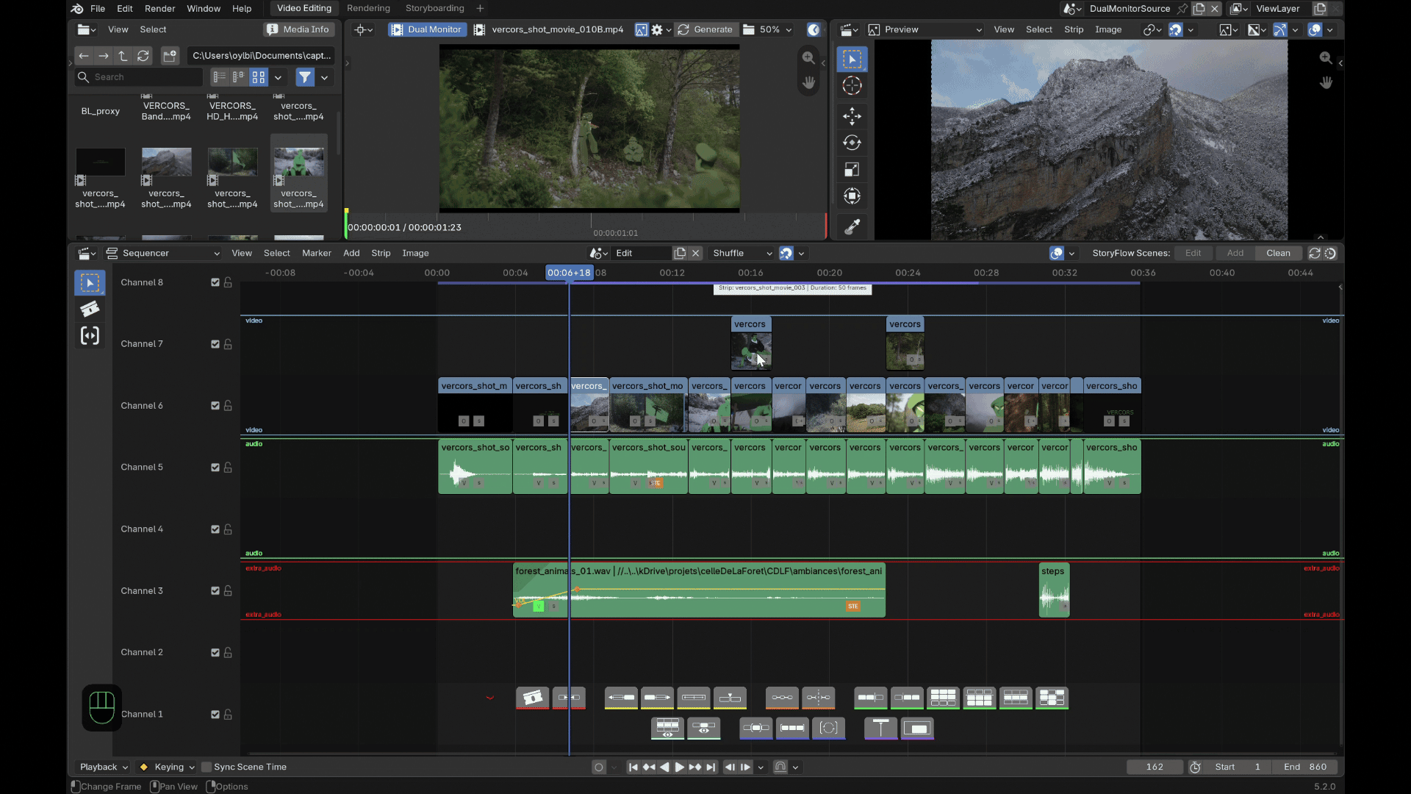Activate the Scale tool in preview
This screenshot has height=794, width=1411.
click(852, 170)
